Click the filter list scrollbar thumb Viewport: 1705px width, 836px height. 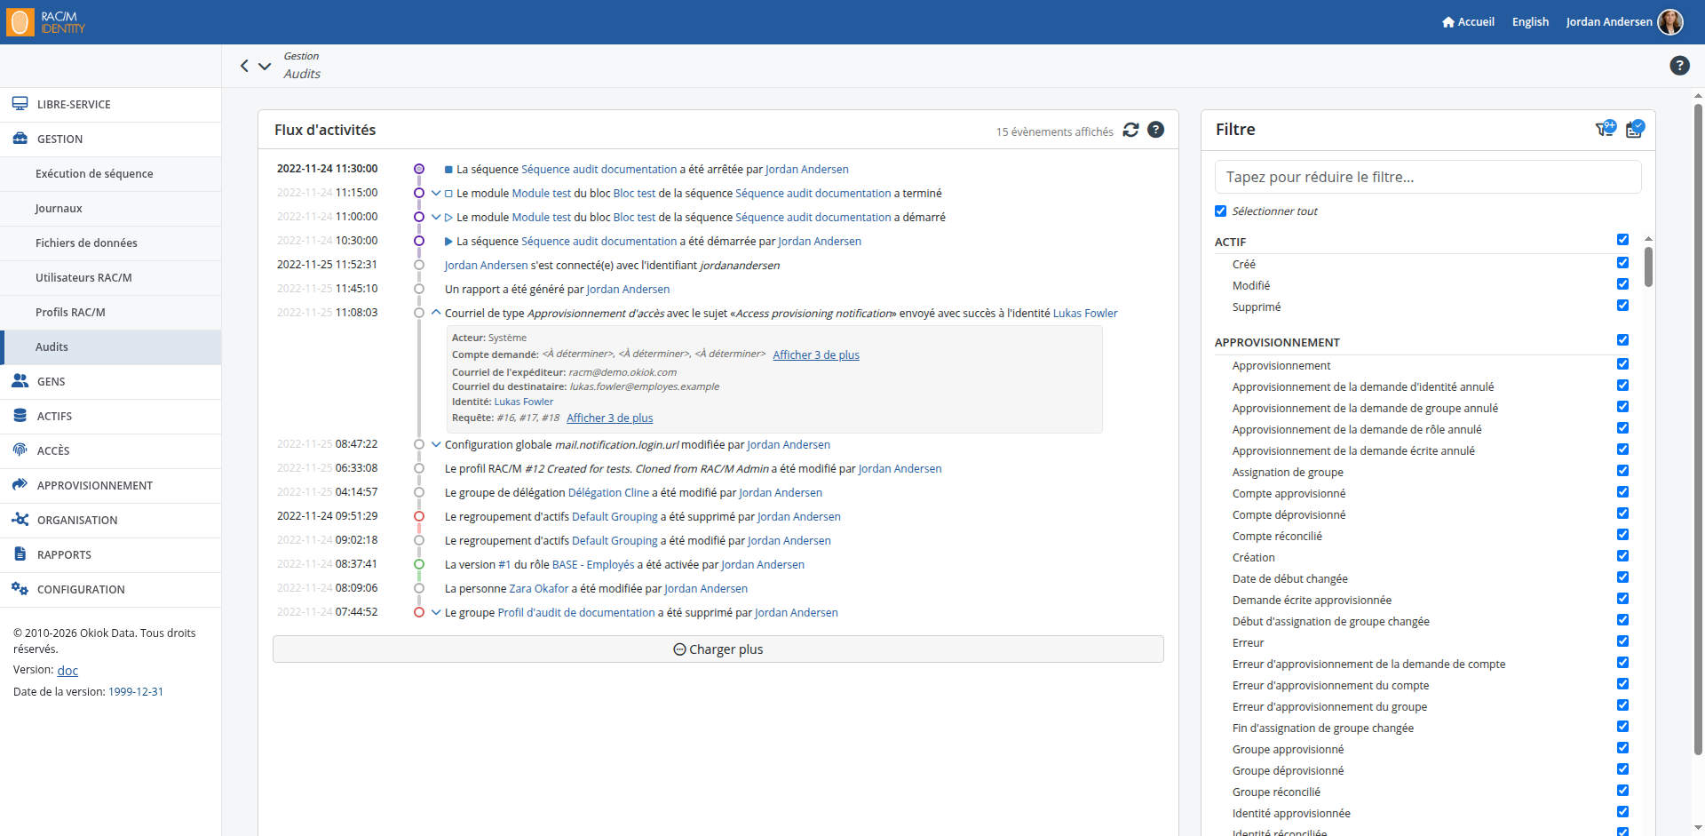pos(1648,266)
